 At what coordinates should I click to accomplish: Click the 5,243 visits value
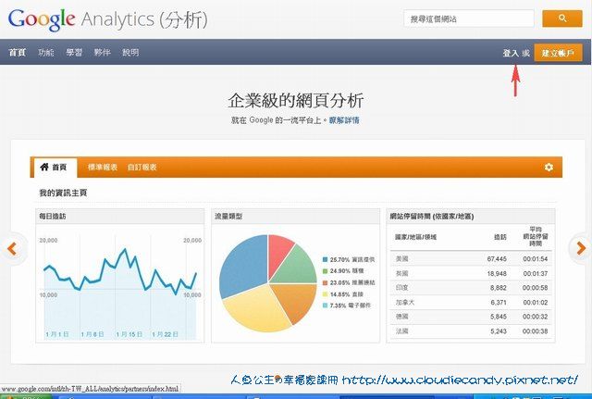(x=499, y=331)
